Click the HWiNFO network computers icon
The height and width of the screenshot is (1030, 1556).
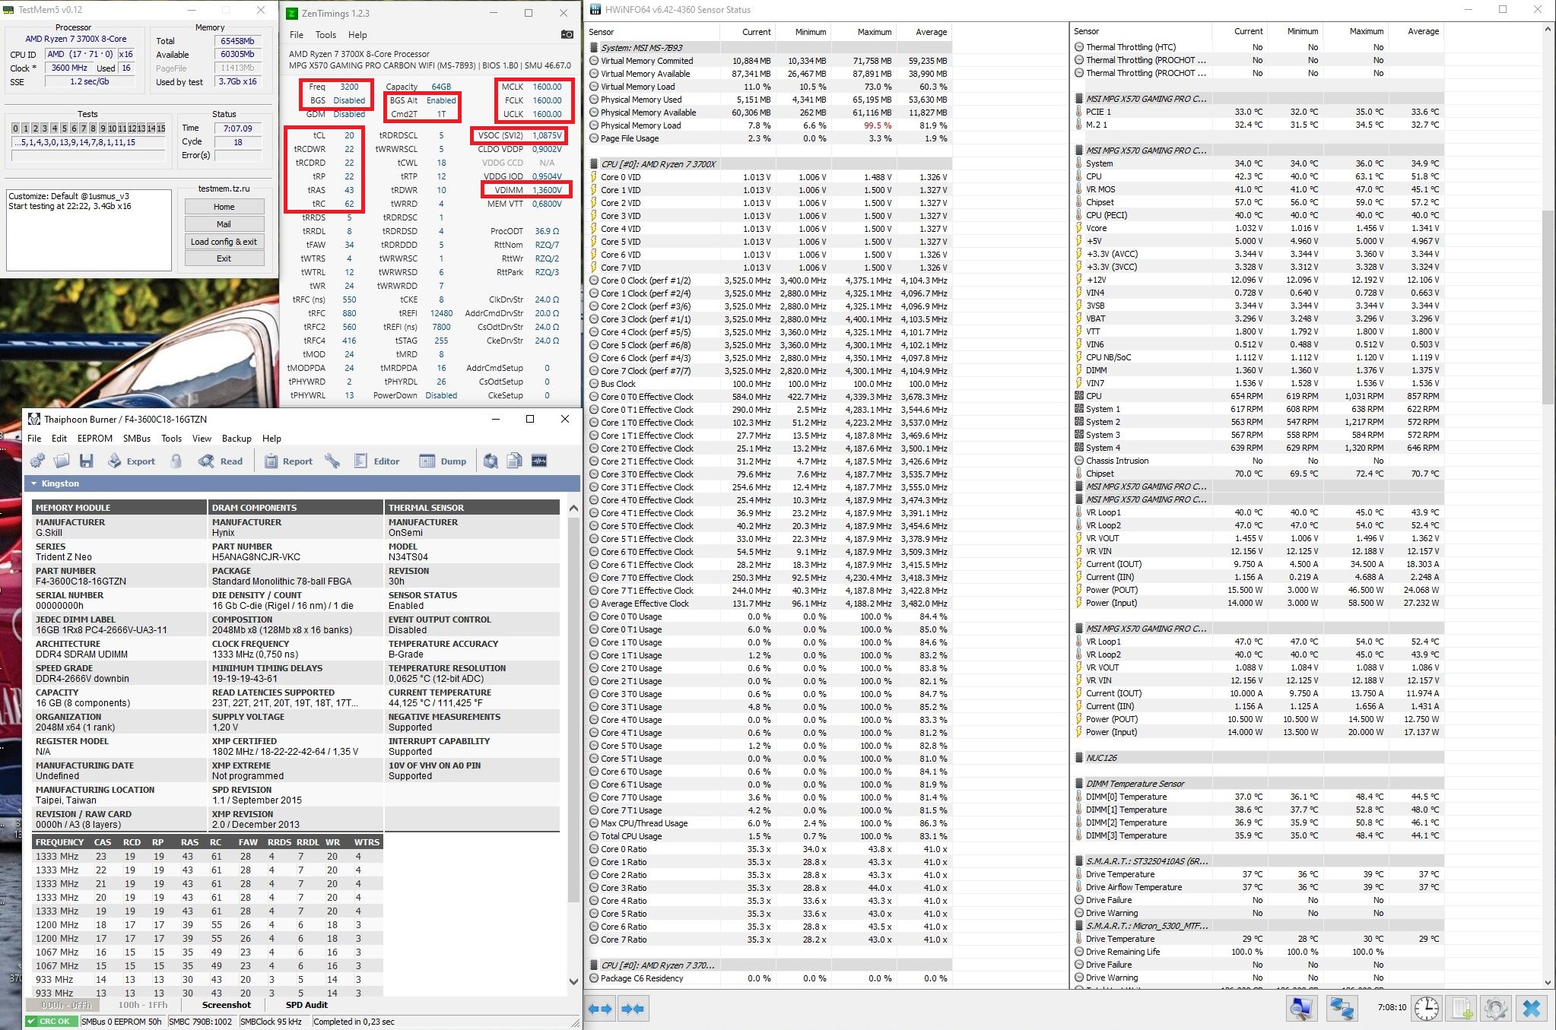click(1342, 1009)
